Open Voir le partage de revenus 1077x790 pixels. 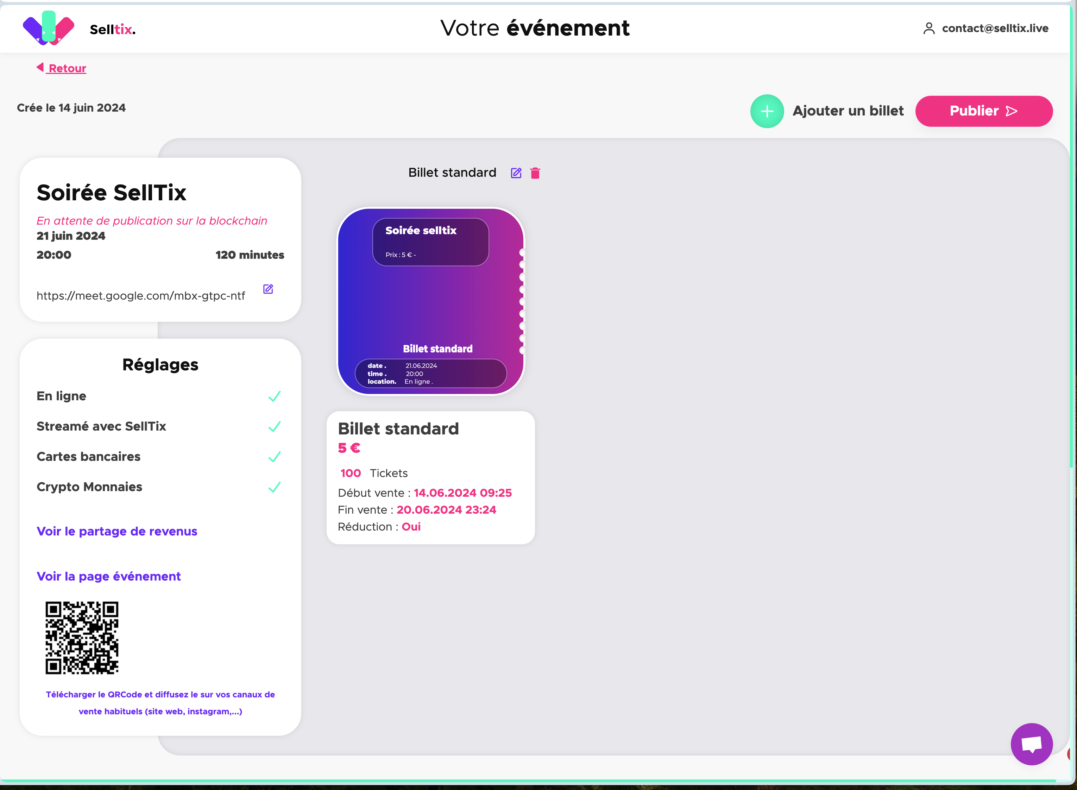coord(116,531)
